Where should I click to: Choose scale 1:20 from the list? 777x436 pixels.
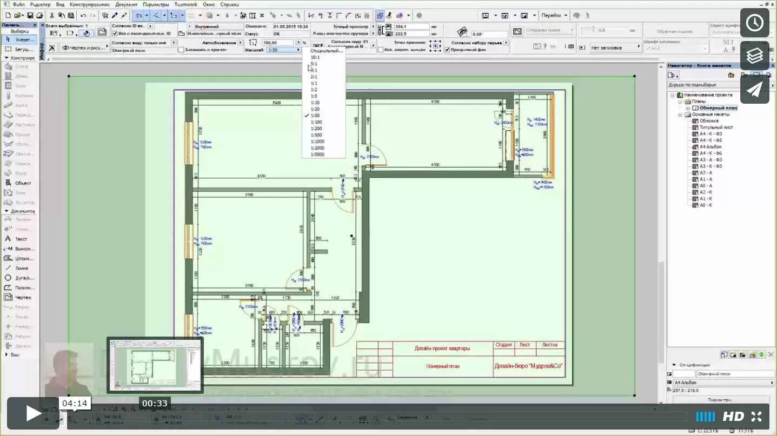(315, 109)
